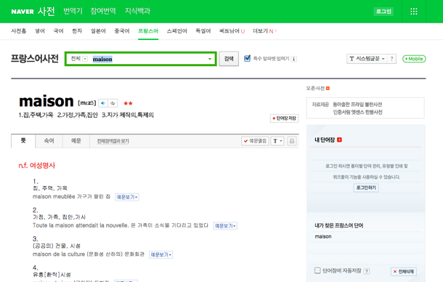Switch to the 뜻 tab

[x=23, y=141]
